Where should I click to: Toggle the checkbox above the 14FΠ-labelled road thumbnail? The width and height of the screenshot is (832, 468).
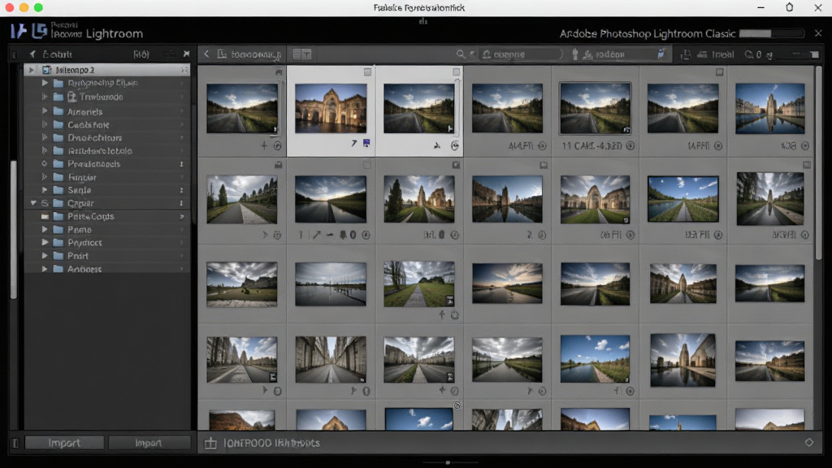click(x=720, y=71)
